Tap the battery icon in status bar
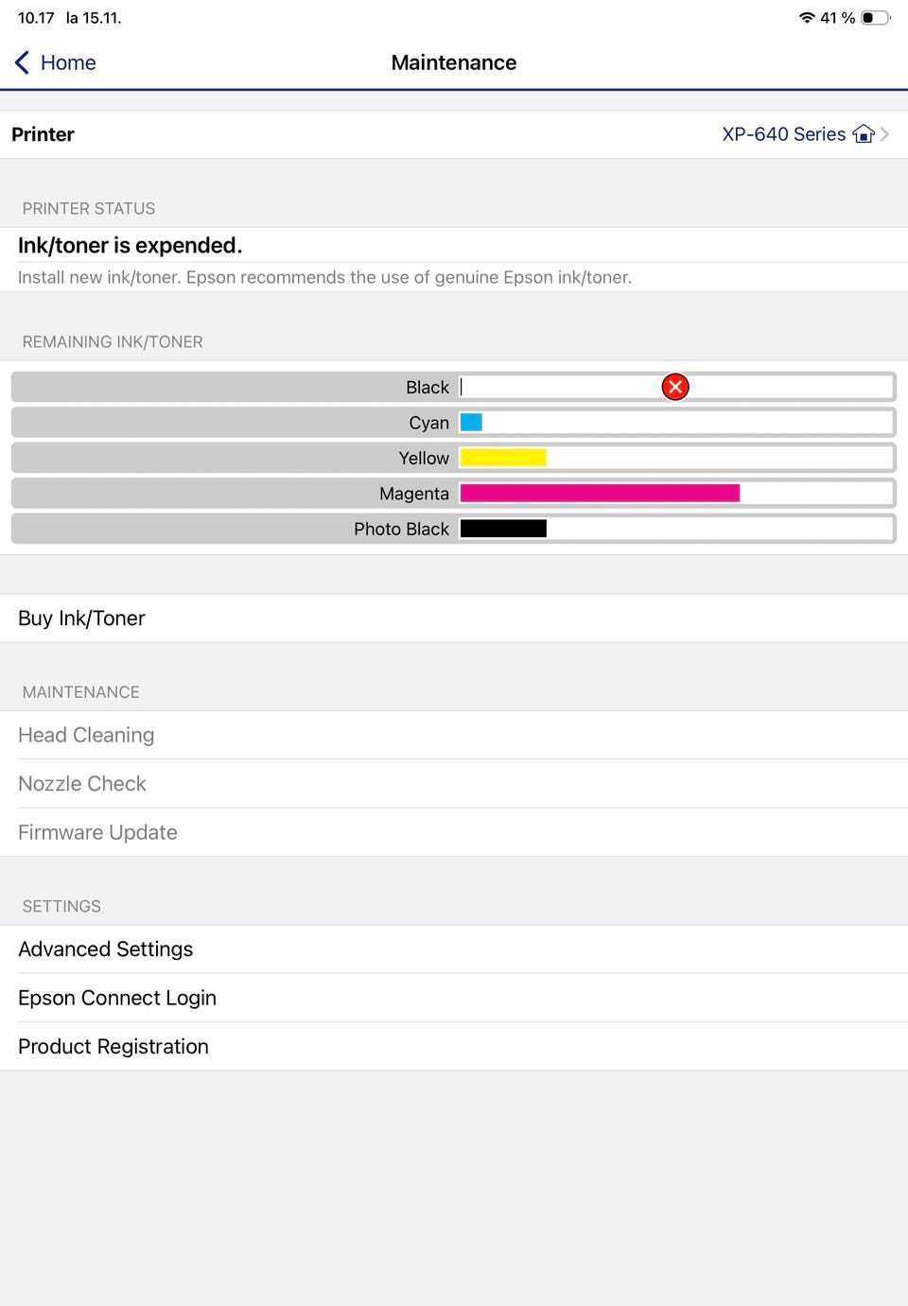 (875, 18)
